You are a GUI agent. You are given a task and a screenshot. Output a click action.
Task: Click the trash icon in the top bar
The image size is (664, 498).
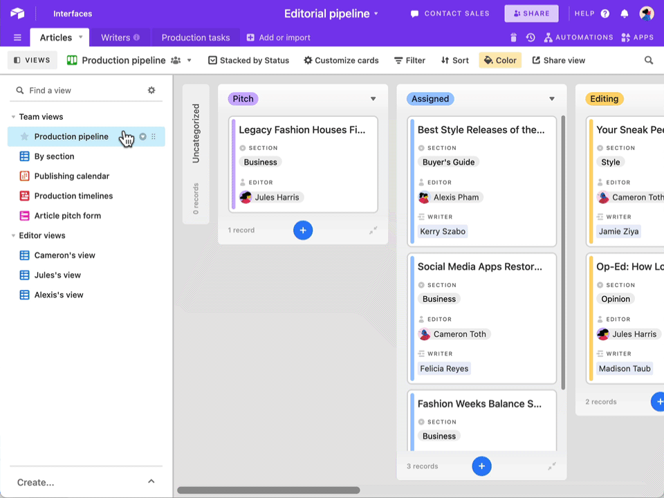click(x=513, y=37)
